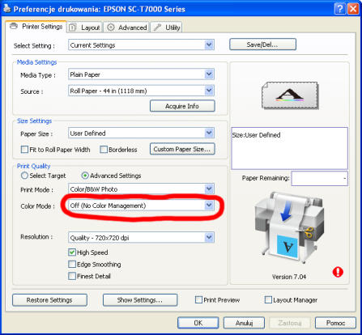Expand the Media Type dropdown
Viewport: 362px width, 335px height.
[x=141, y=74]
